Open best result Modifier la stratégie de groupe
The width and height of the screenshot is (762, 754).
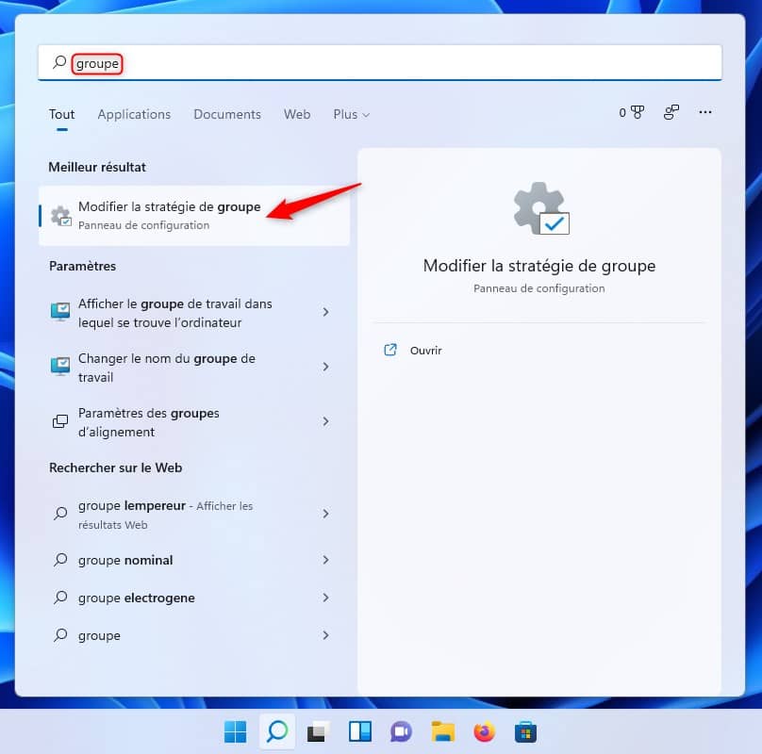(x=194, y=215)
